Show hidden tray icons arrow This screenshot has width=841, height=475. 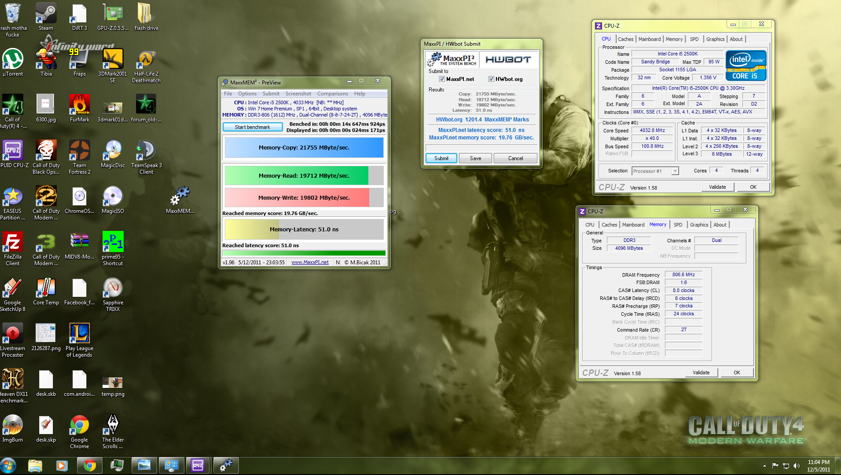coord(764,466)
